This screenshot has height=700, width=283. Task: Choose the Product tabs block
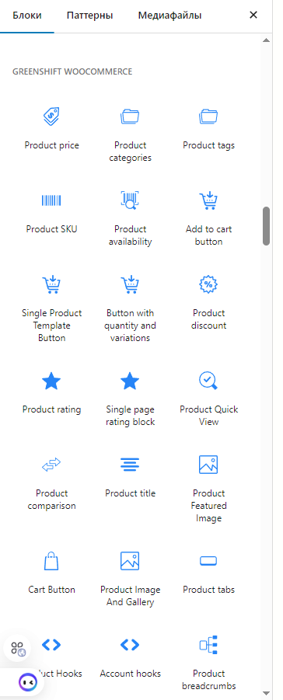coord(209,573)
